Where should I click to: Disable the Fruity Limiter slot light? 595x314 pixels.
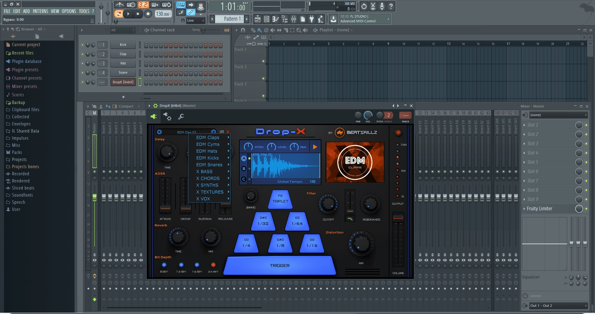[x=586, y=209]
